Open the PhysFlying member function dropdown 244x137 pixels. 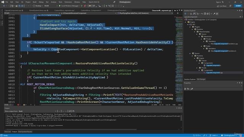[145, 13]
